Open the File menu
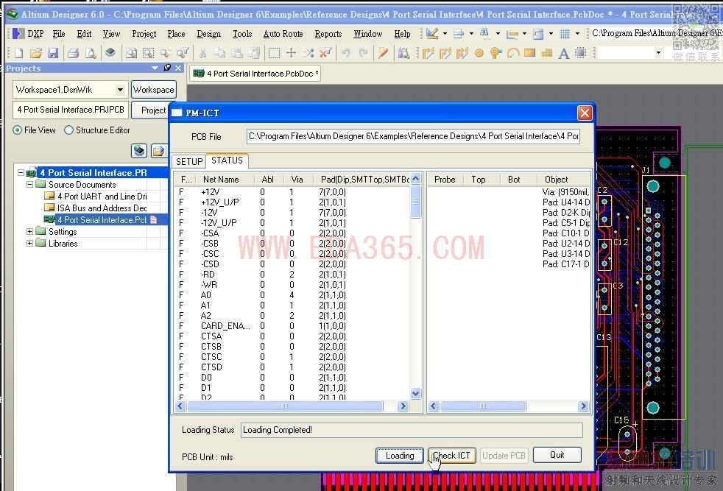This screenshot has width=723, height=491. pos(59,34)
